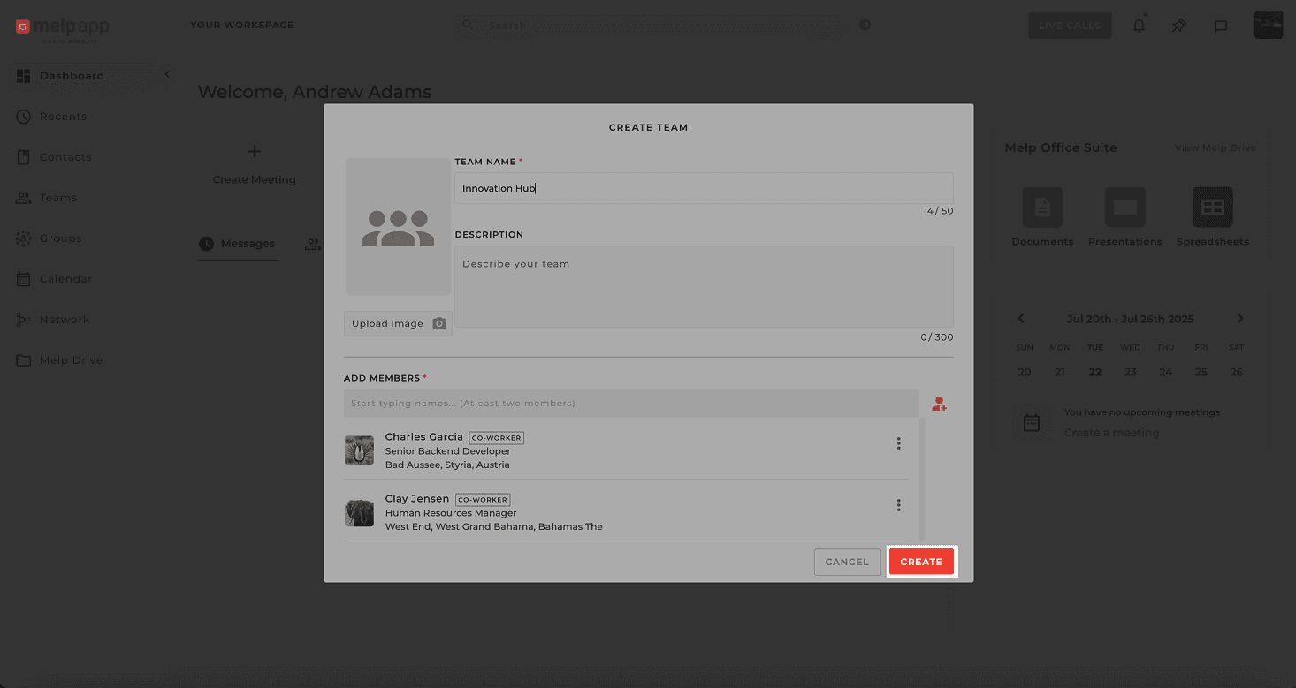Image resolution: width=1296 pixels, height=688 pixels.
Task: Select Calendar in the sidebar
Action: 64,278
